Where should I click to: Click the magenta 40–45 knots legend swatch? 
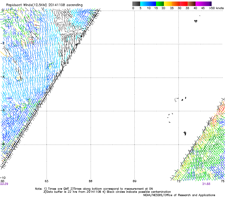pos(199,4)
